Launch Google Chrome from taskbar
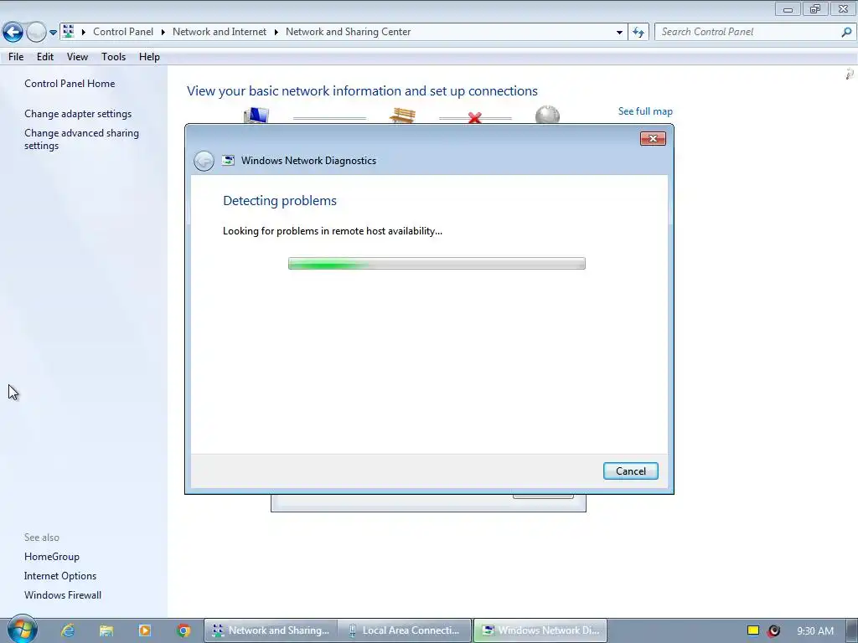This screenshot has height=643, width=858. (183, 630)
